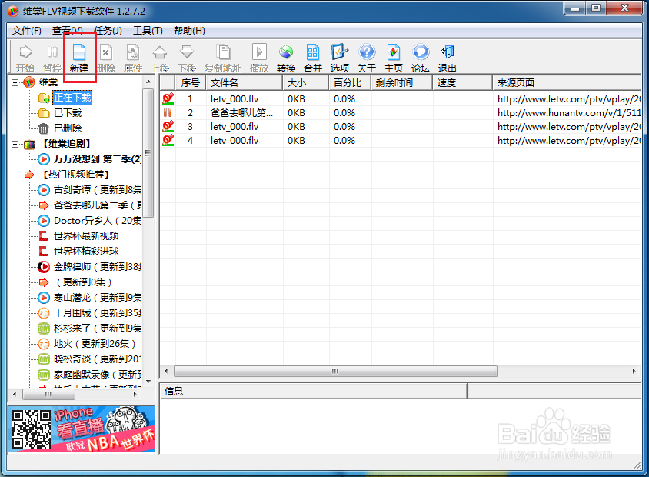Click the 暂停 (Pause) toolbar icon
649x477 pixels.
point(52,58)
